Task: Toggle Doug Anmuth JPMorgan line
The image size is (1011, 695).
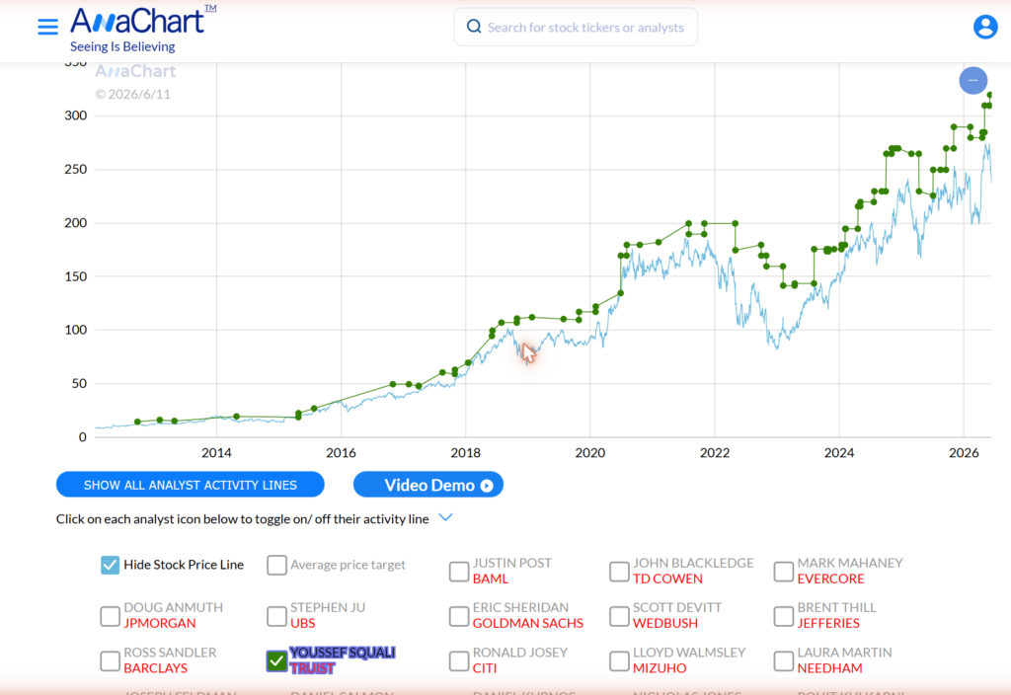Action: click(x=111, y=616)
